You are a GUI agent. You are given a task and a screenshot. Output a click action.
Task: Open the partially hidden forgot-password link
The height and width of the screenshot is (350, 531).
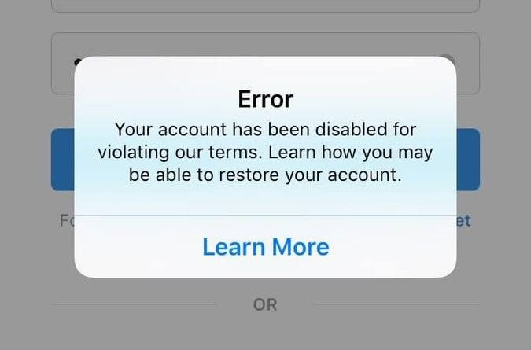pos(67,221)
